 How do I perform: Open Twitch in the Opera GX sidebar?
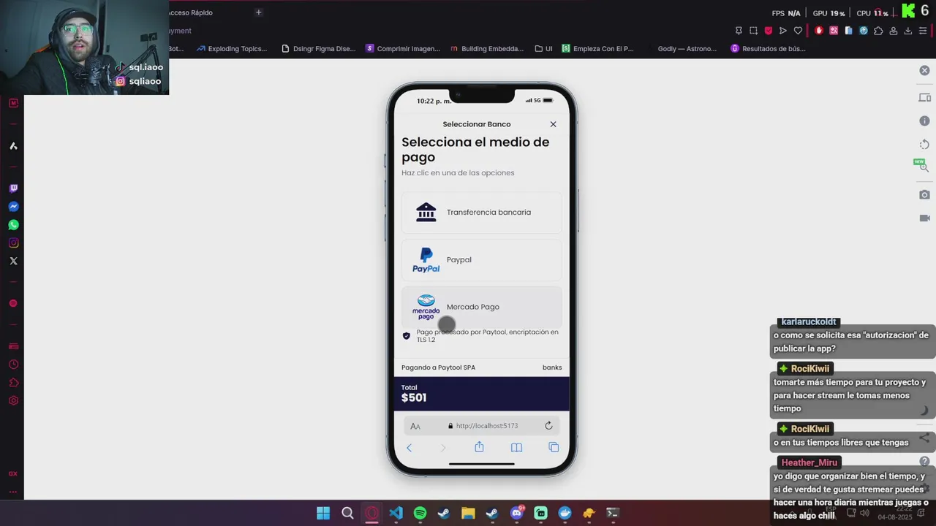(13, 188)
